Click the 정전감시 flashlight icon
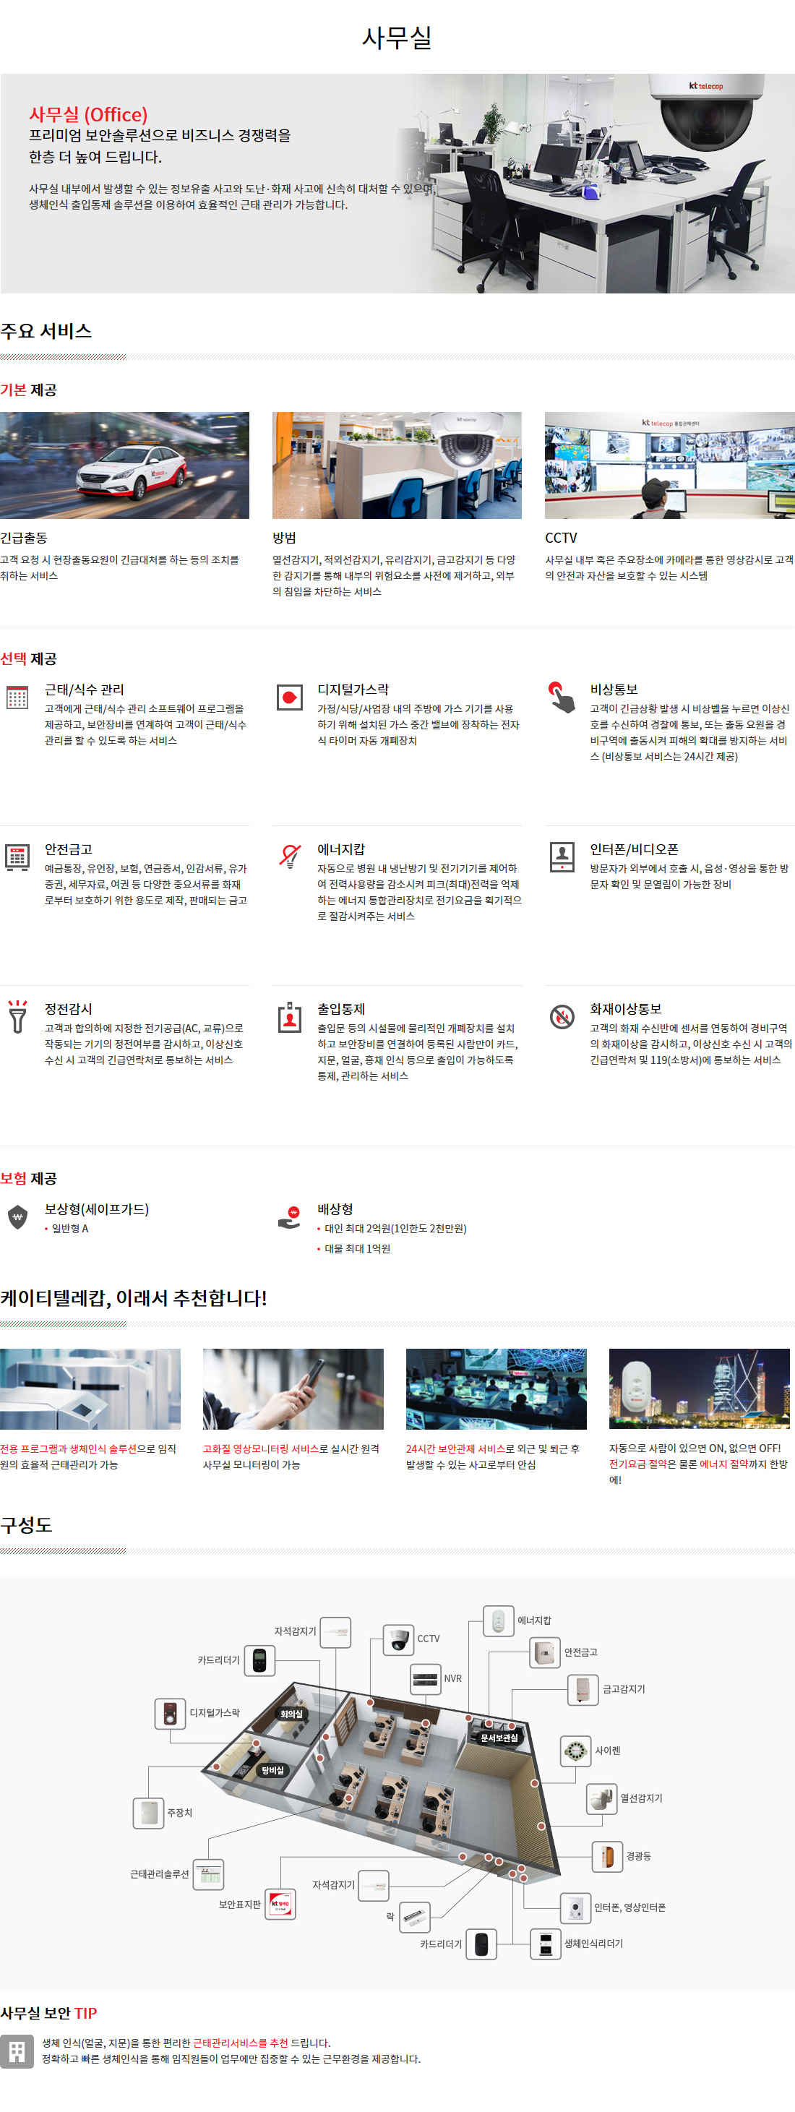 coord(17,1017)
